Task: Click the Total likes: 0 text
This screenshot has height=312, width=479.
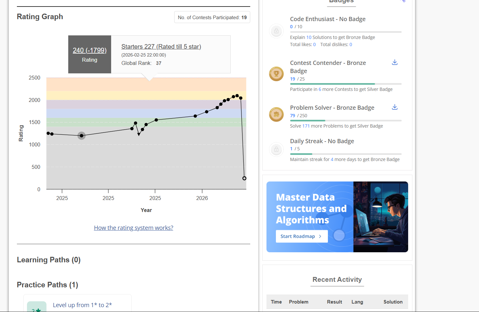Action: (x=303, y=44)
